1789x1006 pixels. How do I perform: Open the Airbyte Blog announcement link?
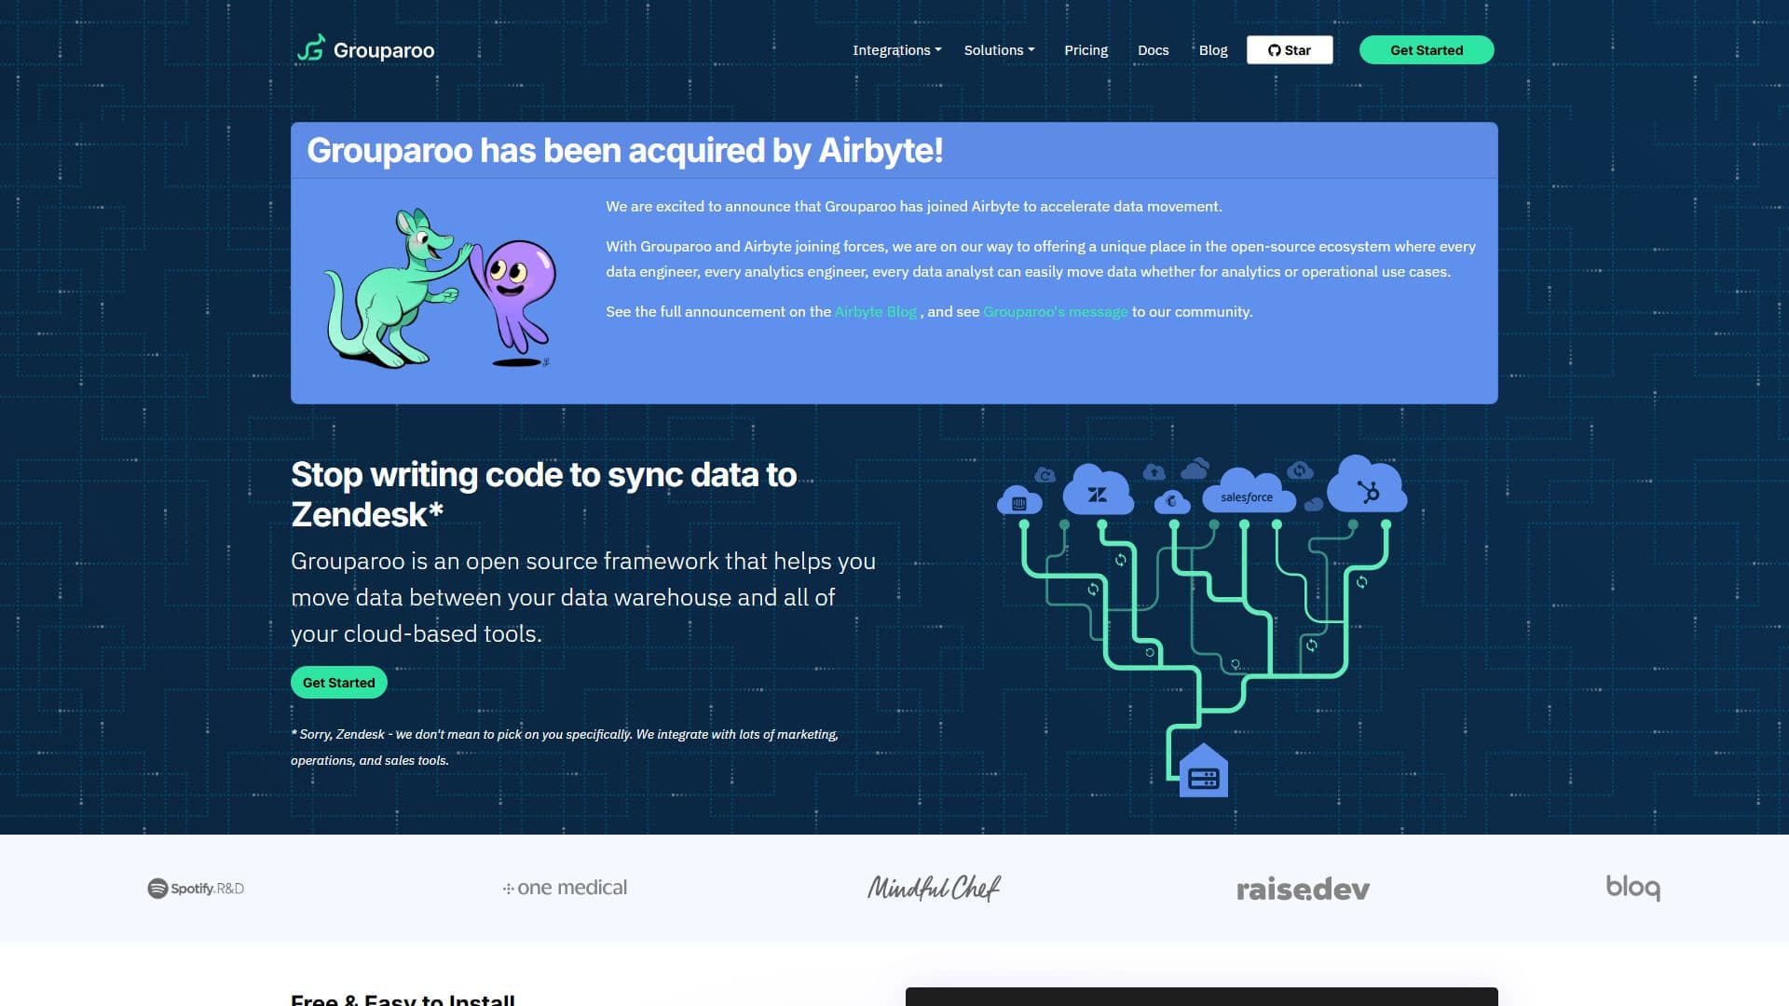(875, 312)
